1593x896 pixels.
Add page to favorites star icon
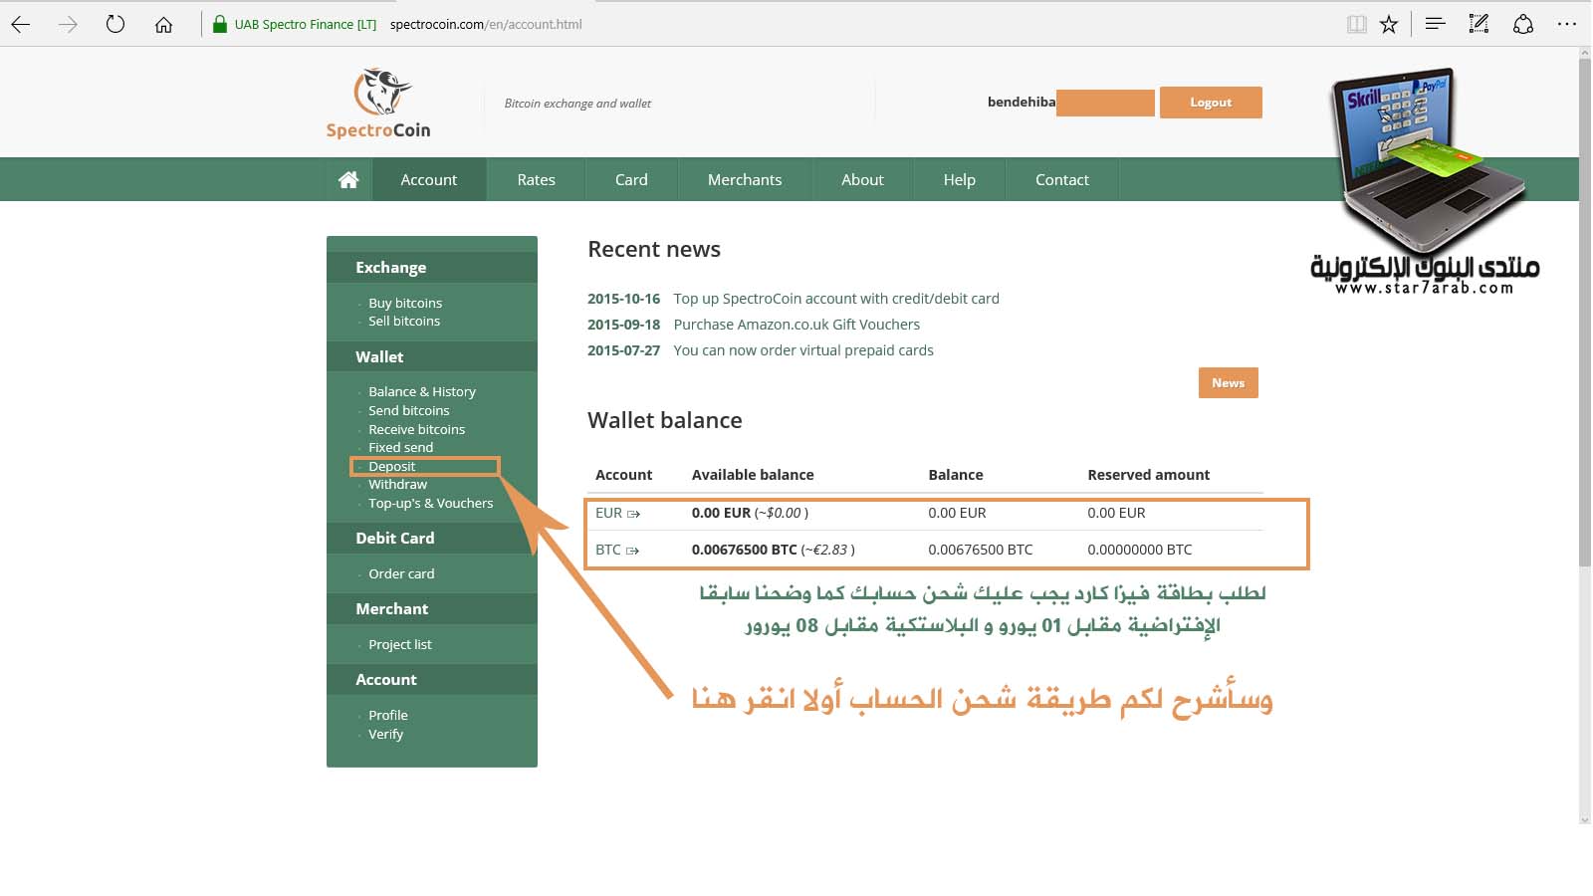tap(1389, 24)
